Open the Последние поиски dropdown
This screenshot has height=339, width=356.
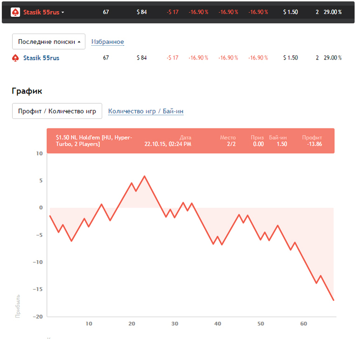[x=48, y=42]
